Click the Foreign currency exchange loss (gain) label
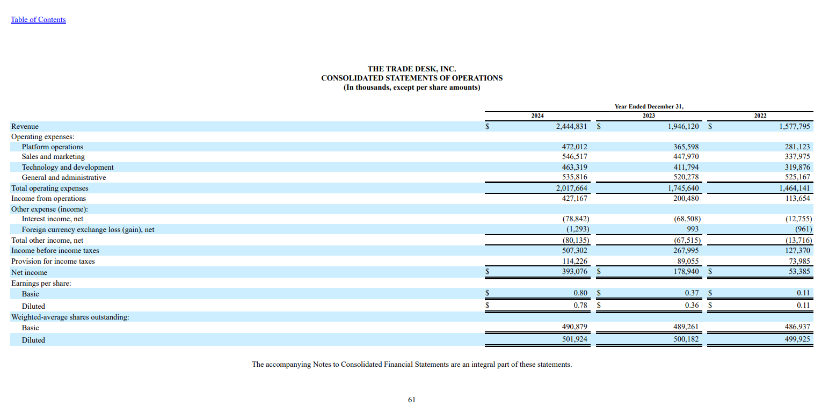 coord(88,230)
